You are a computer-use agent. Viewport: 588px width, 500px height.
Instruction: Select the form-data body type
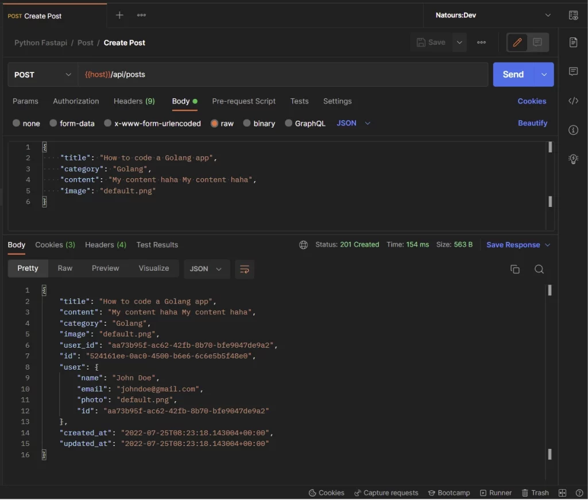[72, 123]
